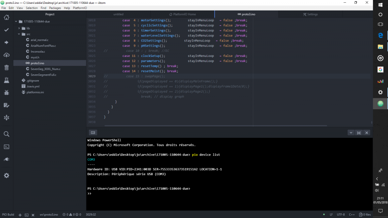Click the upload to remote cloud icon
This screenshot has height=218, width=388.
point(7,55)
